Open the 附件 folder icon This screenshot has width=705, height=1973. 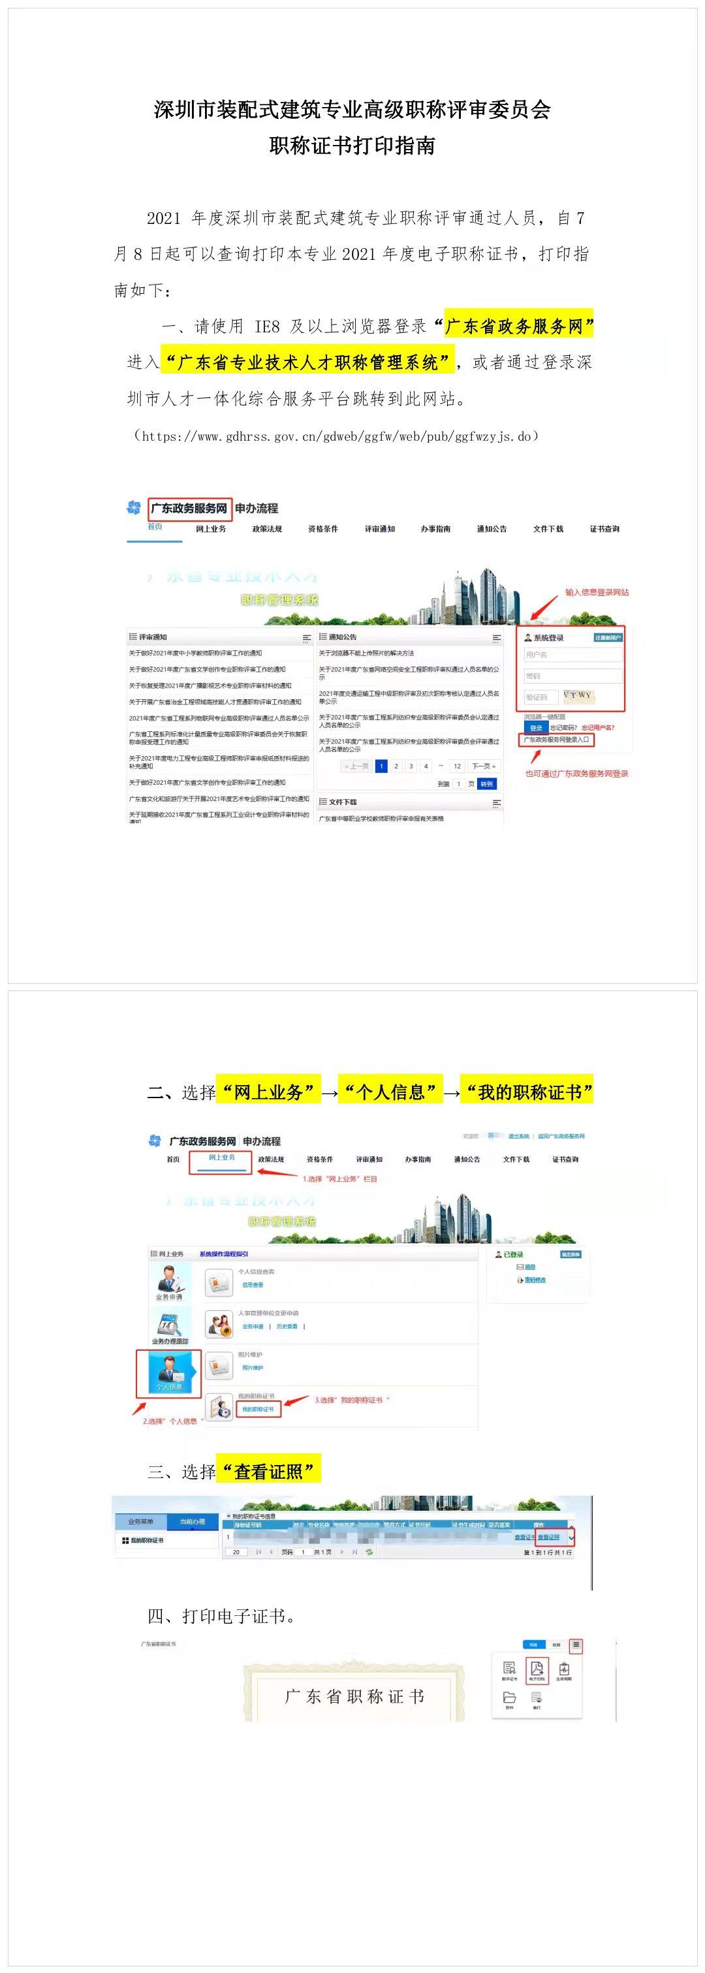coord(509,1697)
